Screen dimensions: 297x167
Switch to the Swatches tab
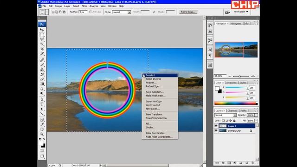[231, 83]
